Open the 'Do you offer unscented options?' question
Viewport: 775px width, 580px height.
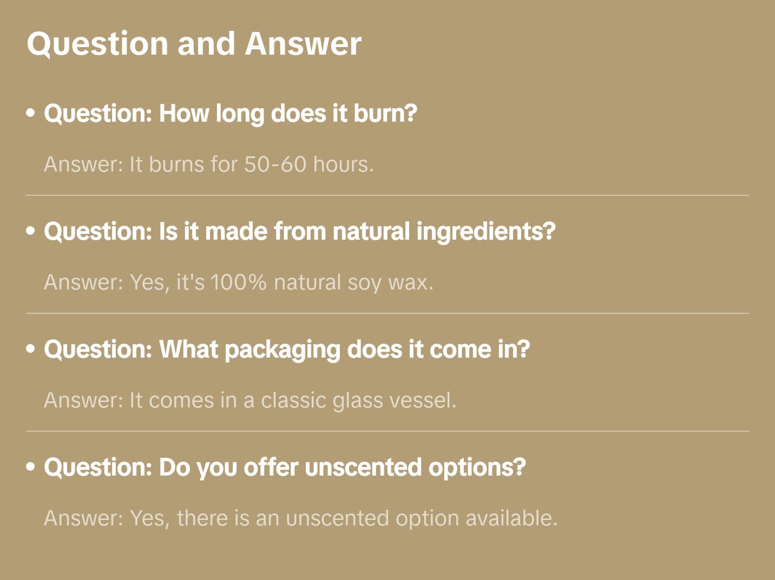(284, 467)
